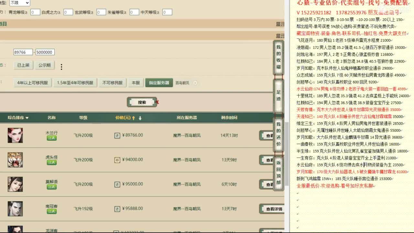Expand the 展开 link in the 道具 row
The height and width of the screenshot is (233, 414).
click(280, 24)
